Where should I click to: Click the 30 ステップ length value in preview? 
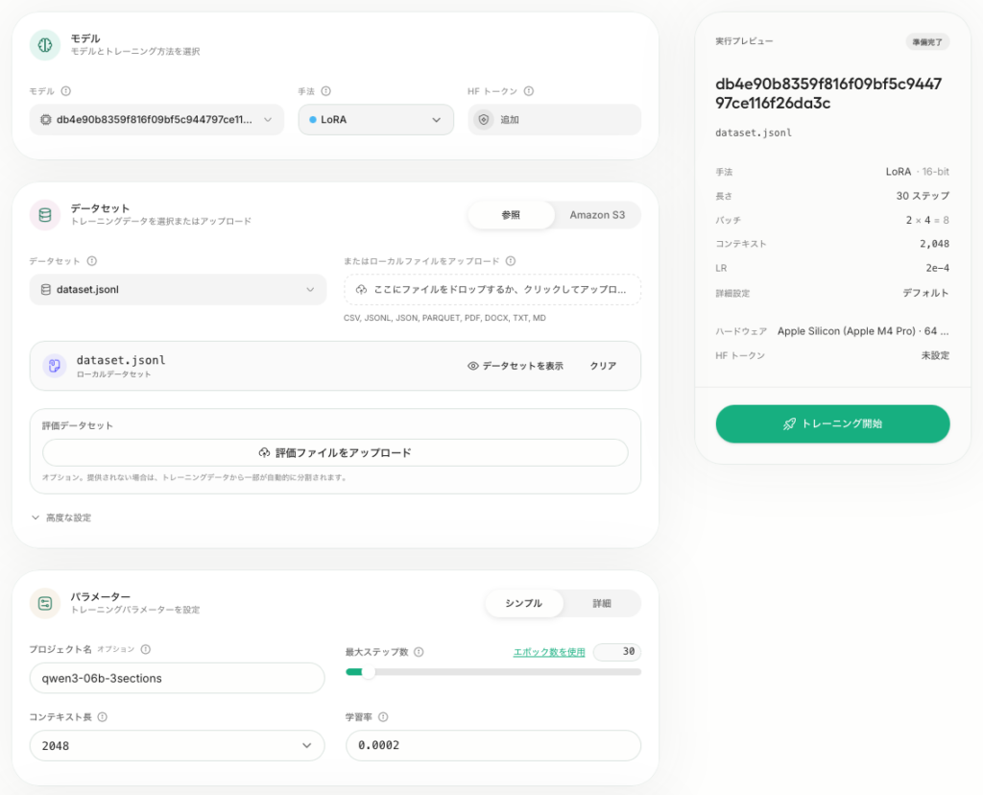pos(923,196)
